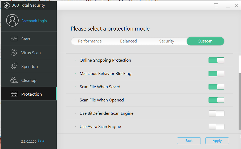Select the Balanced protection mode
Viewport: 241px width, 149px height.
click(x=128, y=41)
